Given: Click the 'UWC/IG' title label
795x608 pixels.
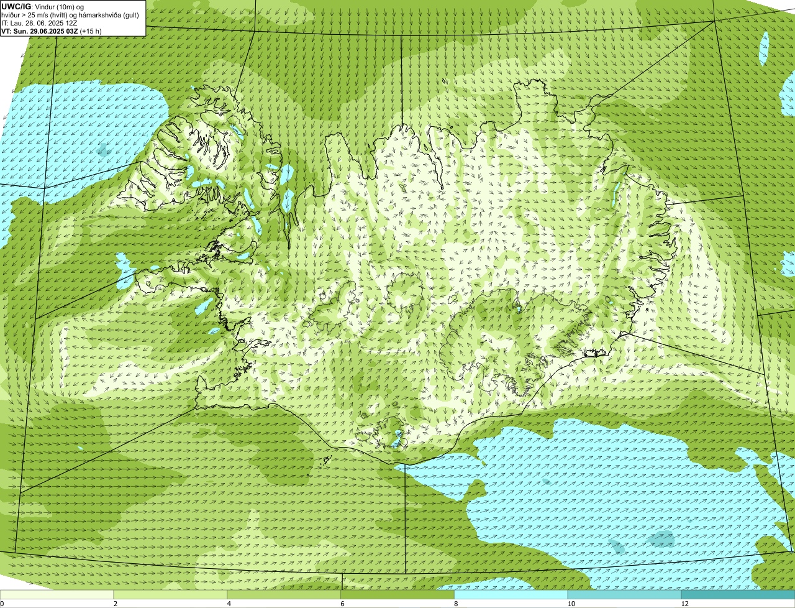Looking at the screenshot, I should point(15,6).
